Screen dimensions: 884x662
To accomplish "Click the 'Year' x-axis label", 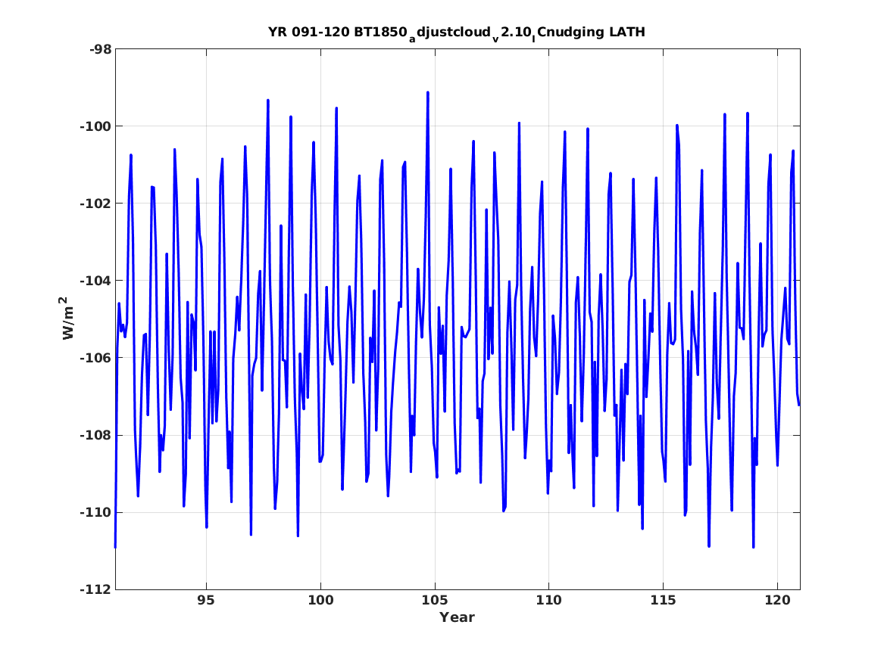I will (458, 617).
